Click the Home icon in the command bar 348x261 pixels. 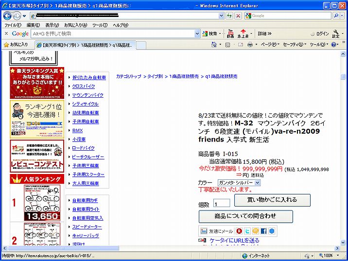(214, 45)
